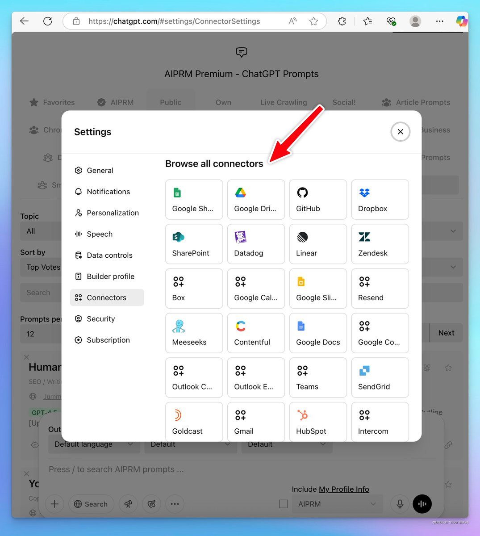Image resolution: width=480 pixels, height=536 pixels.
Task: Go to Personalization settings
Action: point(107,213)
